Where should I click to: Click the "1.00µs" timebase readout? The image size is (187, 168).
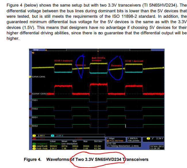pyautogui.click(x=111, y=139)
